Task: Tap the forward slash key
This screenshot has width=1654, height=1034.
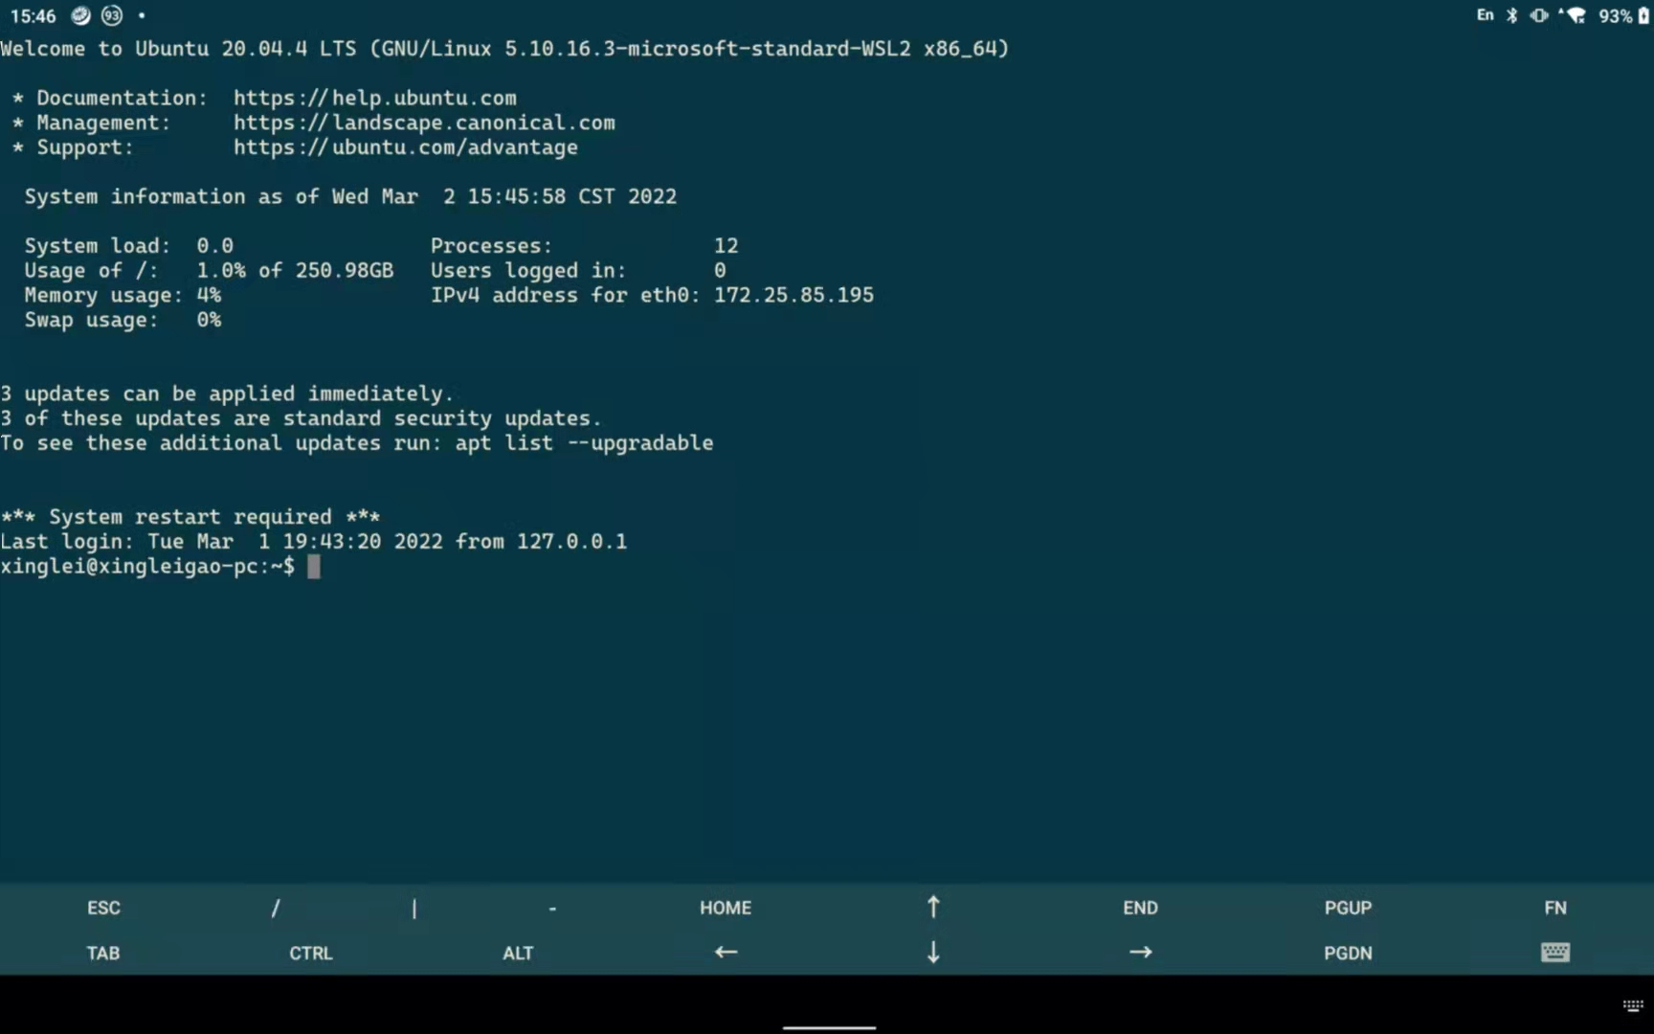Action: 276,908
